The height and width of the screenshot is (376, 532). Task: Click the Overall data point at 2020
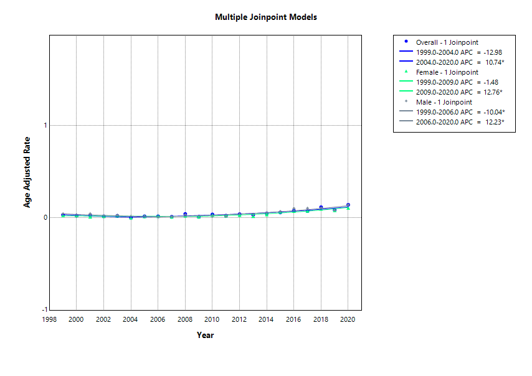[348, 205]
